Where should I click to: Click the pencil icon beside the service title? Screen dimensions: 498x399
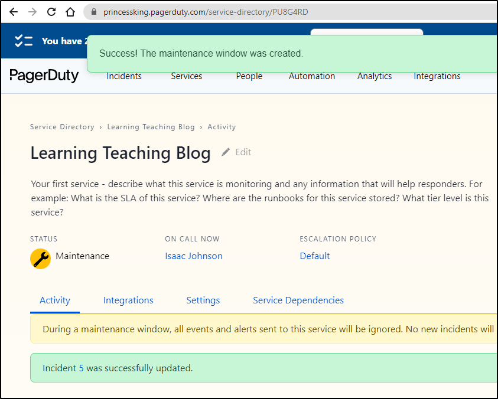point(226,152)
